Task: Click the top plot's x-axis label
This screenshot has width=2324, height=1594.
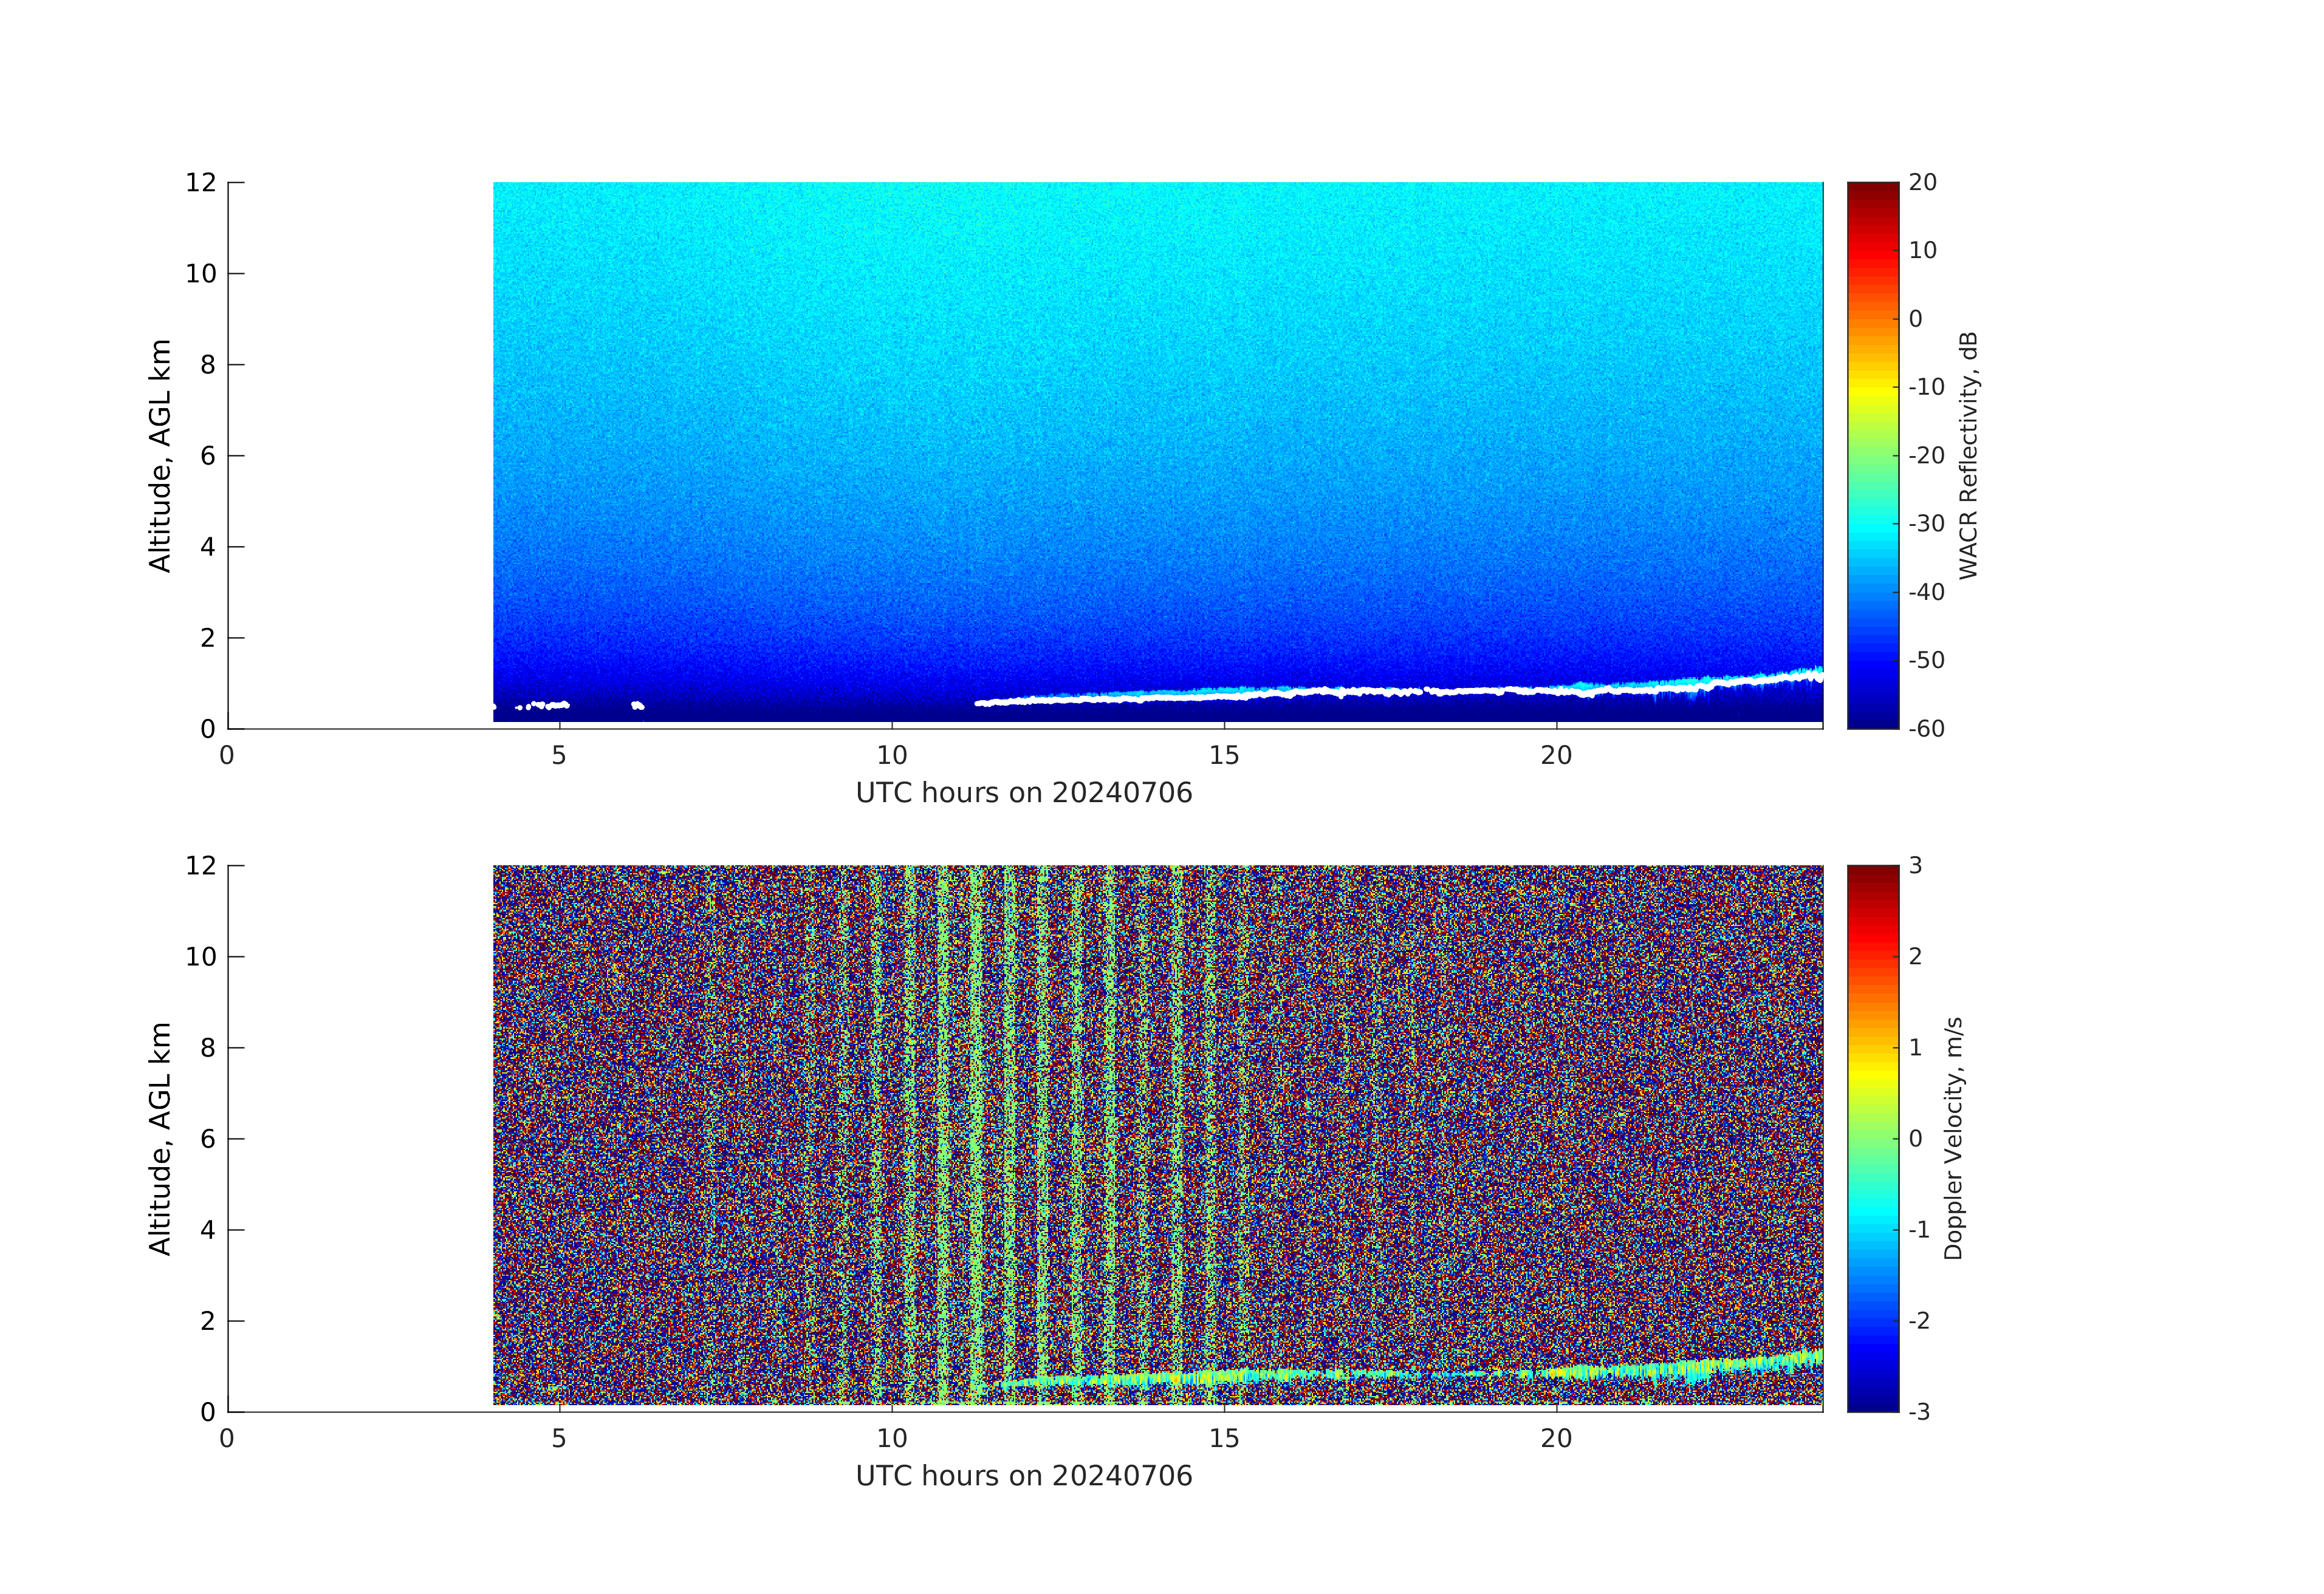Action: pos(1024,794)
